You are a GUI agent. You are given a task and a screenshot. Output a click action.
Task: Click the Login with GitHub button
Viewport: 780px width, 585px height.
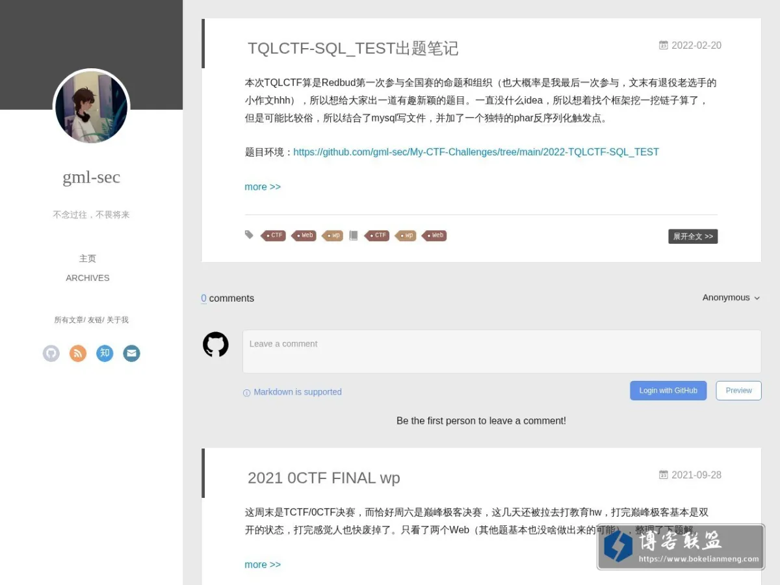tap(668, 391)
